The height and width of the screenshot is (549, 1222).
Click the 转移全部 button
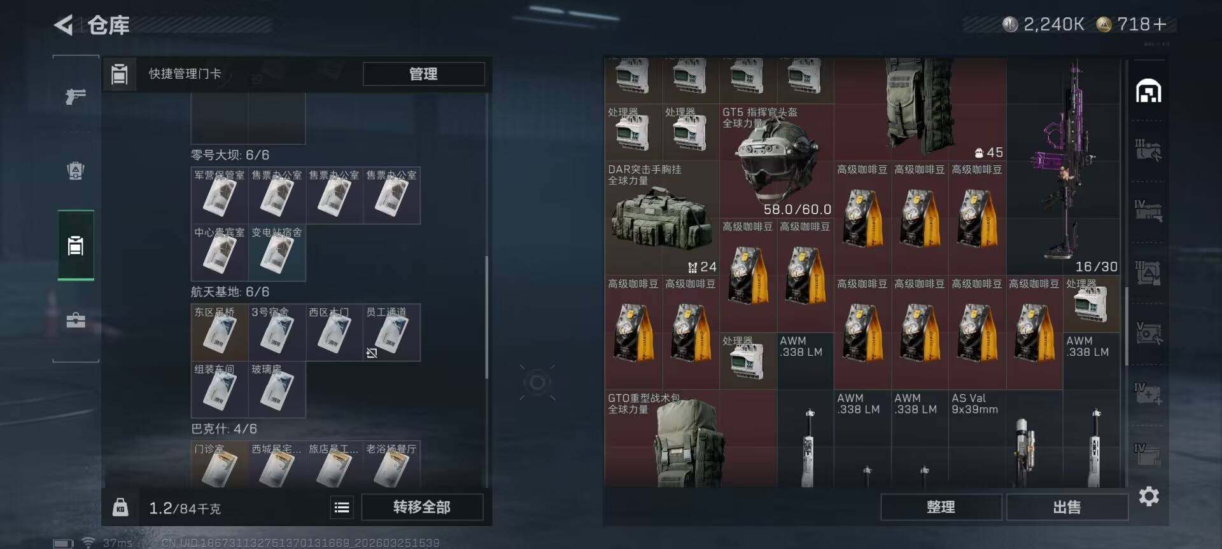(422, 507)
